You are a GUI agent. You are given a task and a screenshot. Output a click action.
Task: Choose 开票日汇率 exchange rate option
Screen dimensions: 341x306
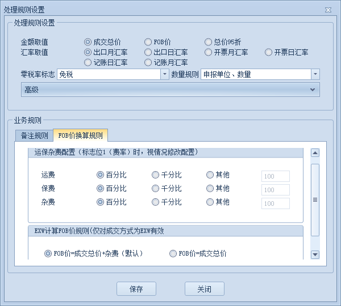click(x=269, y=52)
